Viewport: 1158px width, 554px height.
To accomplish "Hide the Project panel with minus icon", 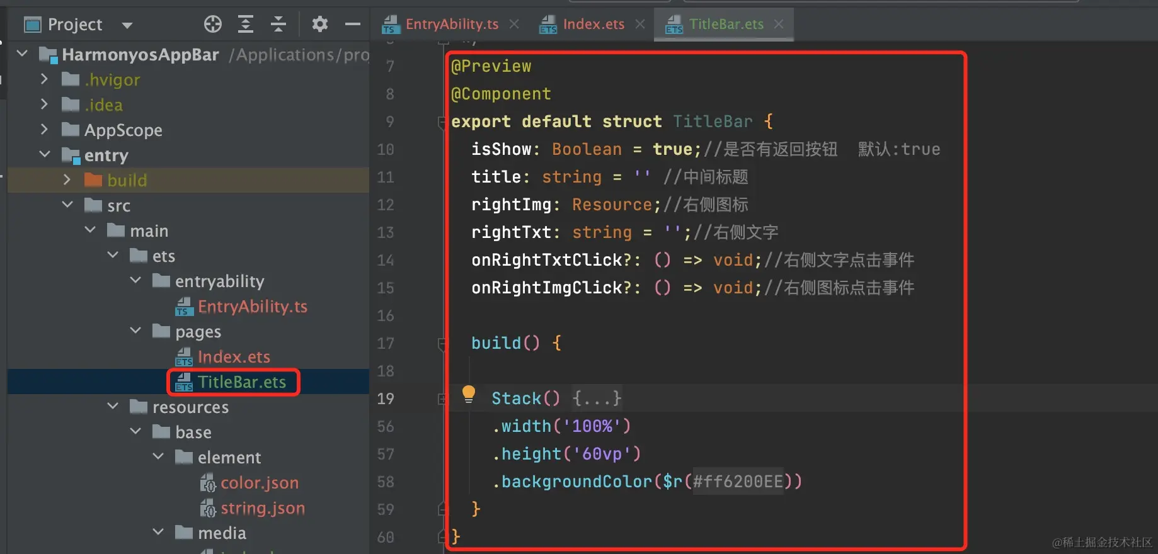I will click(x=353, y=25).
